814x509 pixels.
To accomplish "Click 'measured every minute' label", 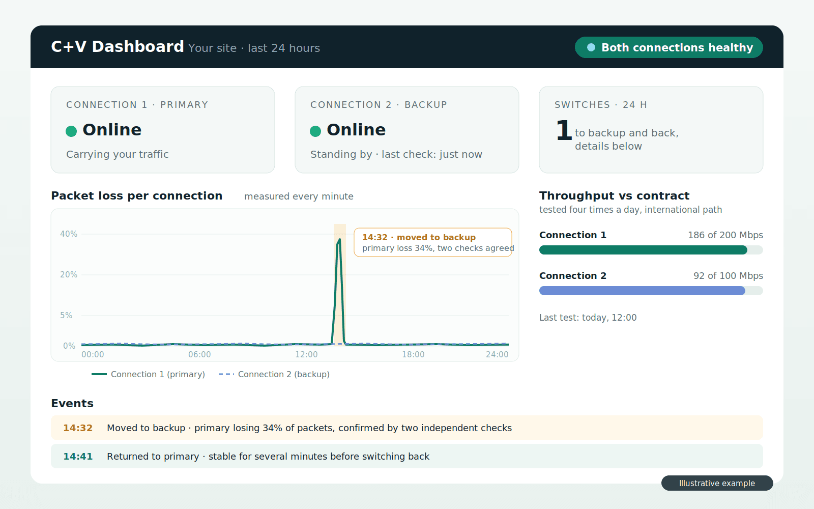I will coord(299,196).
